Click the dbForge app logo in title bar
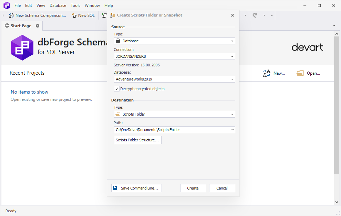The image size is (341, 216). click(7, 6)
